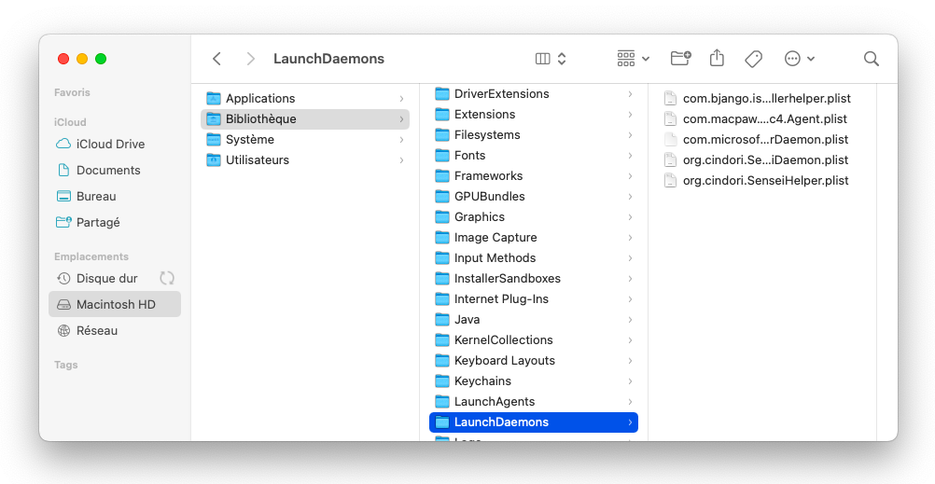This screenshot has height=484, width=935.
Task: Click the green full-screen window button
Action: (101, 59)
